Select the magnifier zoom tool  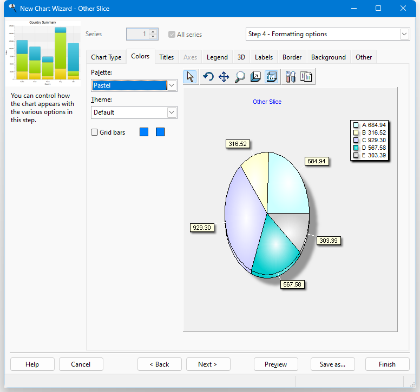[240, 77]
